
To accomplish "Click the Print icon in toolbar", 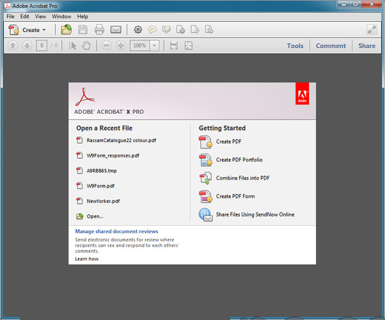I will (99, 29).
